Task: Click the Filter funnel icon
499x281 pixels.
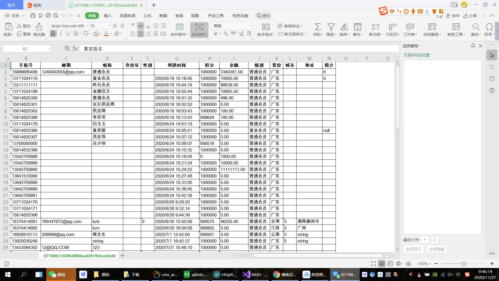Action: [x=331, y=27]
